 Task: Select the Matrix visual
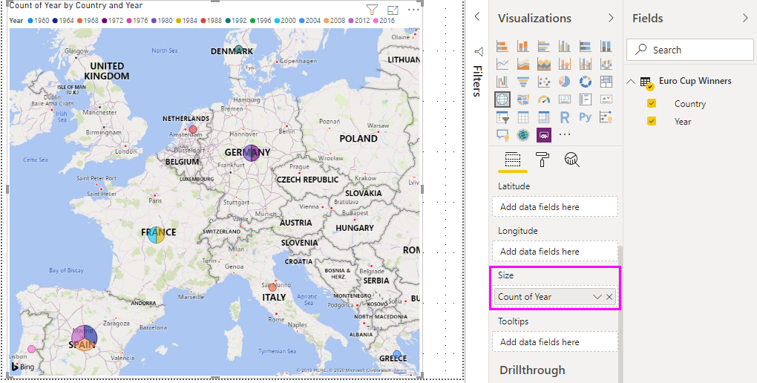click(543, 117)
